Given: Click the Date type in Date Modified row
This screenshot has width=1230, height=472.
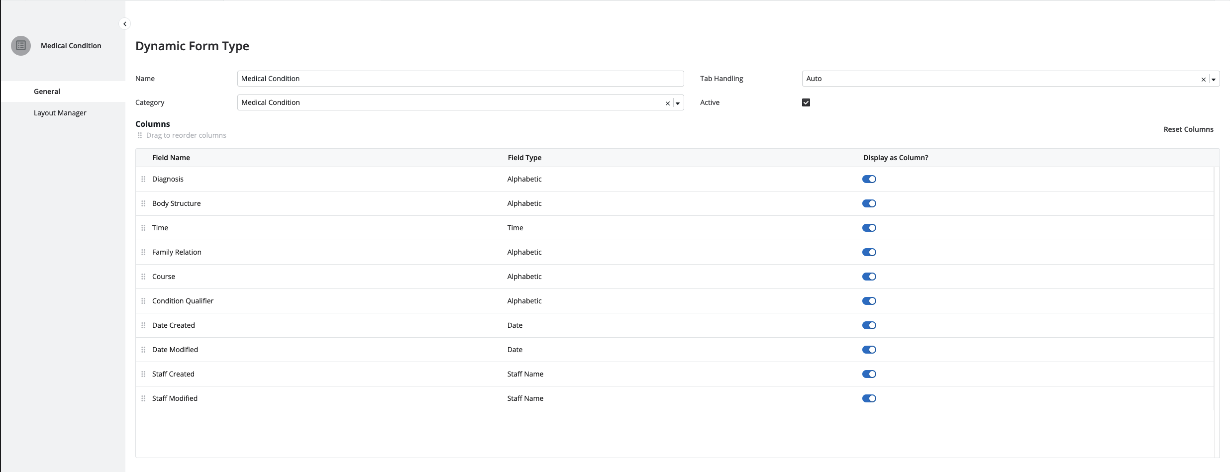Looking at the screenshot, I should tap(515, 350).
